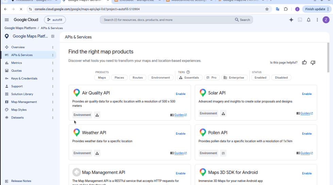This screenshot has height=185, width=333.
Task: Click the Essentials tier icon on Weather API card
Action: 97,153
